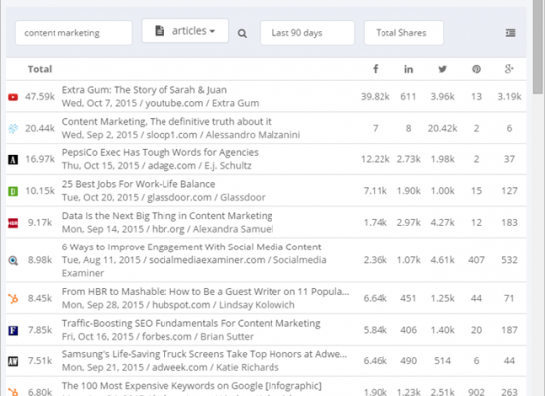Click 'adweek.com / Katie Richards' source line
545x396 pixels.
215,367
